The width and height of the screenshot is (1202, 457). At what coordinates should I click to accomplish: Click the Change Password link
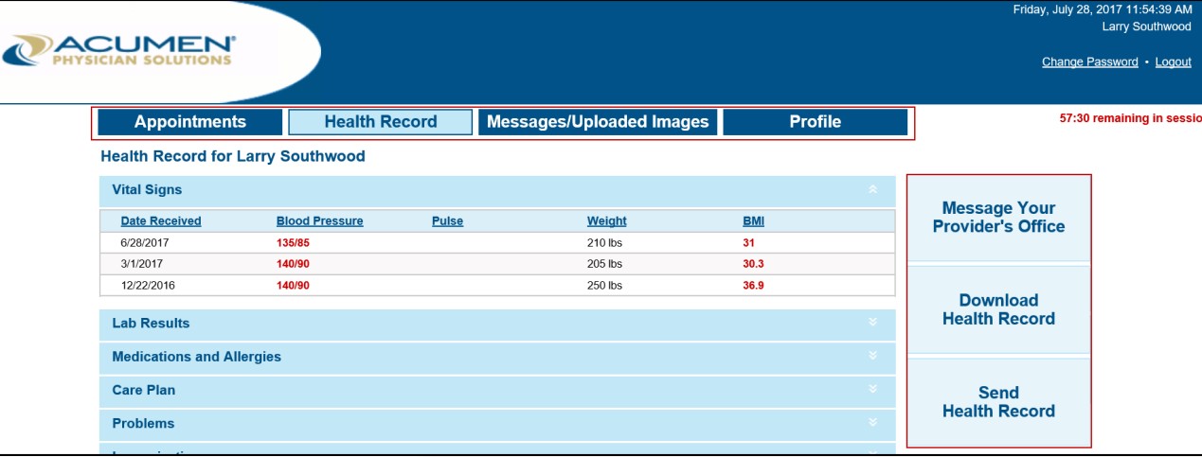[x=1089, y=62]
